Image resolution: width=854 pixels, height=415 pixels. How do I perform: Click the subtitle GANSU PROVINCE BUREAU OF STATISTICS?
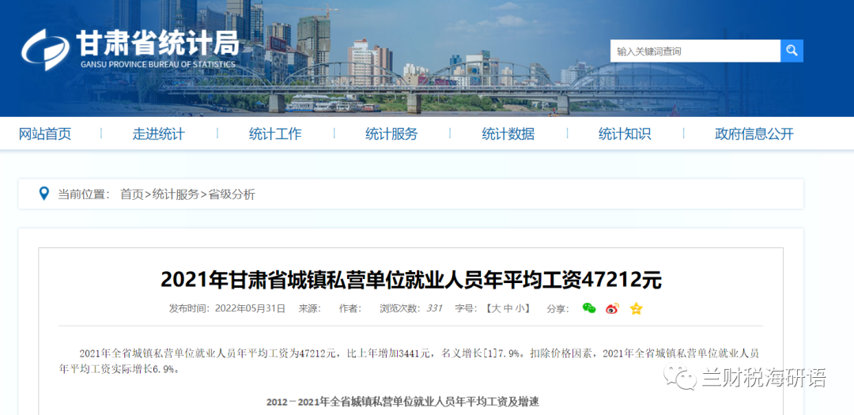[x=158, y=64]
